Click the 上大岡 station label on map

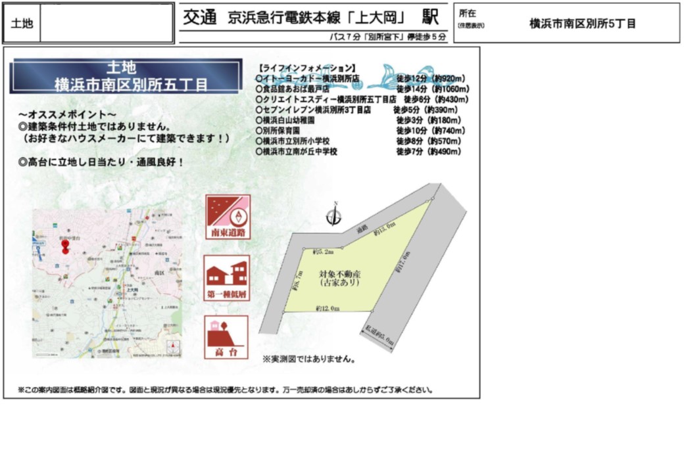131,290
